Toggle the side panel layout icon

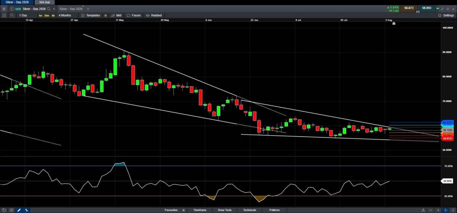pos(4,15)
